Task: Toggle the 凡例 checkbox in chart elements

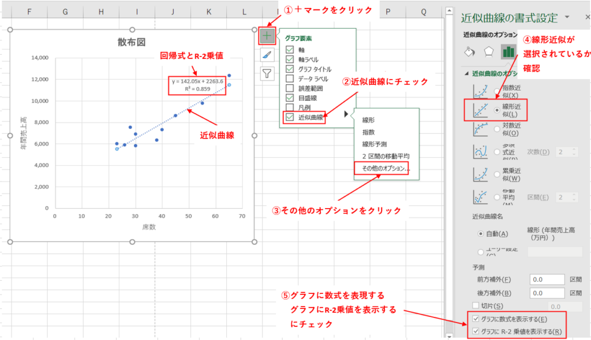Action: pos(290,108)
